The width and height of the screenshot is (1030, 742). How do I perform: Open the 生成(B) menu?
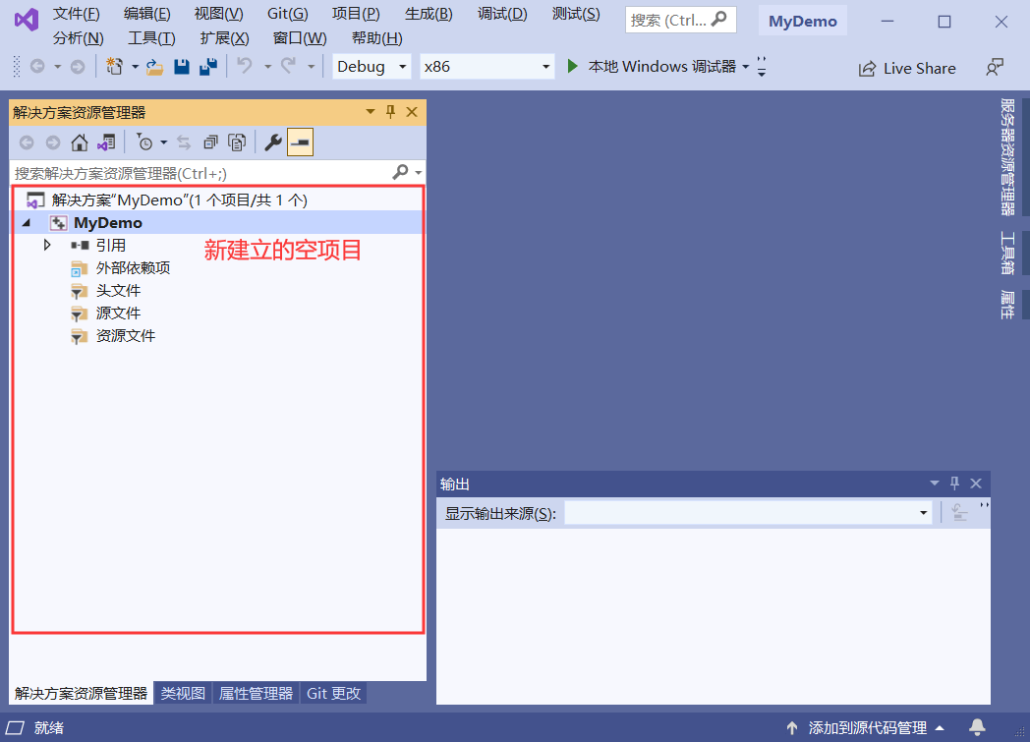click(x=429, y=14)
